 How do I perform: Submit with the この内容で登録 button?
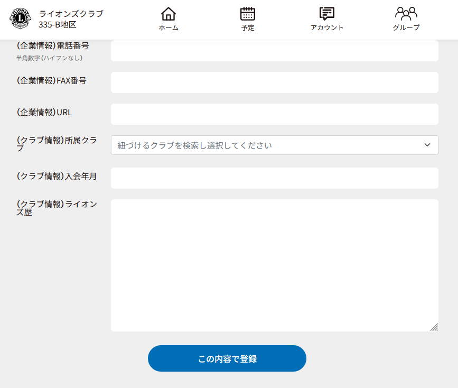click(227, 358)
